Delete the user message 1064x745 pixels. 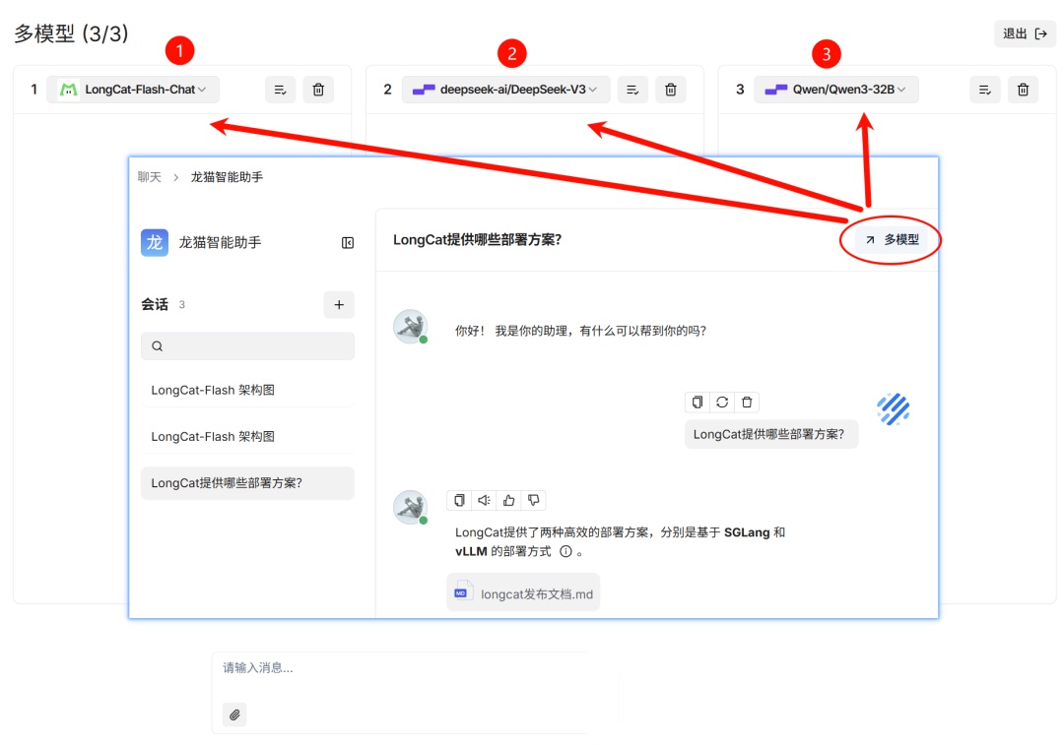coord(747,403)
